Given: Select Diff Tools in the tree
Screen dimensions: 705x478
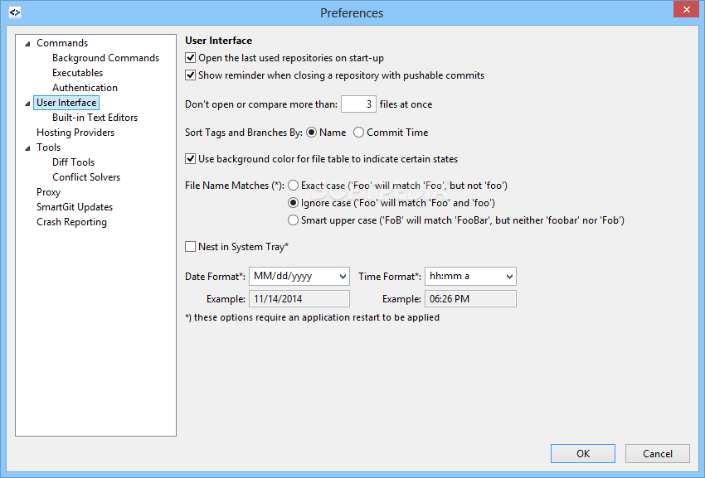Looking at the screenshot, I should point(73,162).
